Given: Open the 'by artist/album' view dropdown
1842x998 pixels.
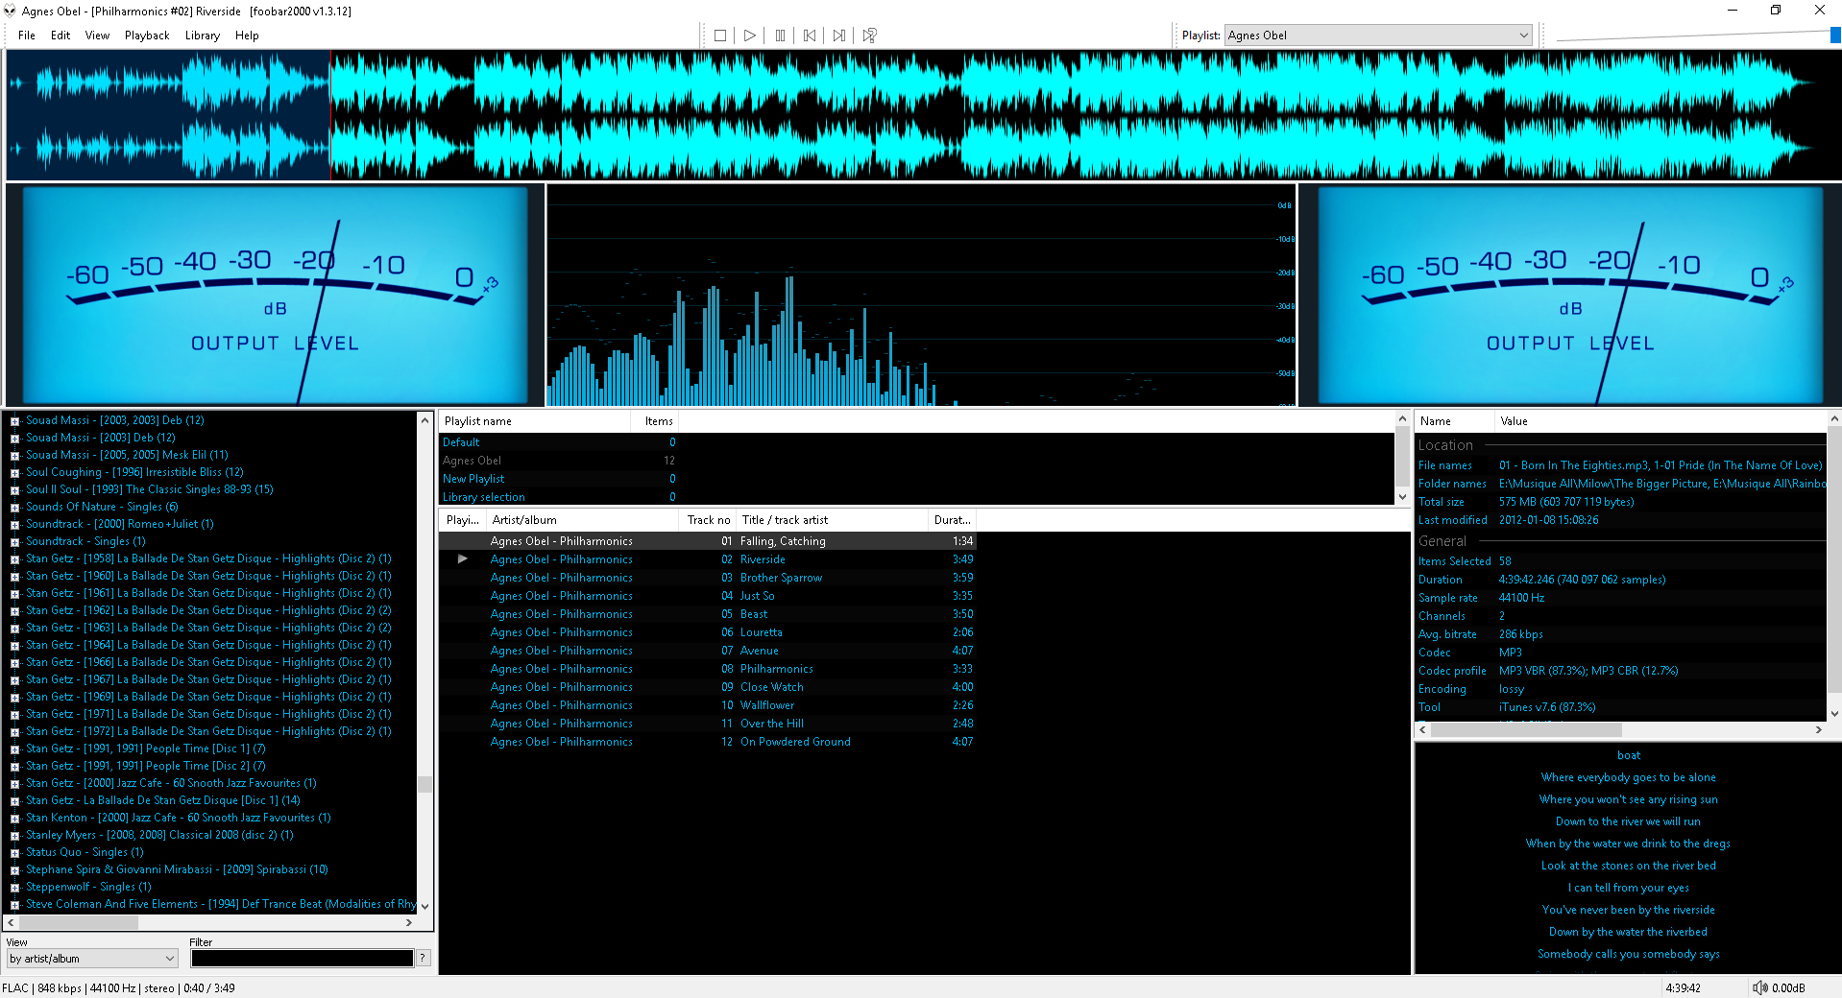Looking at the screenshot, I should tap(92, 959).
